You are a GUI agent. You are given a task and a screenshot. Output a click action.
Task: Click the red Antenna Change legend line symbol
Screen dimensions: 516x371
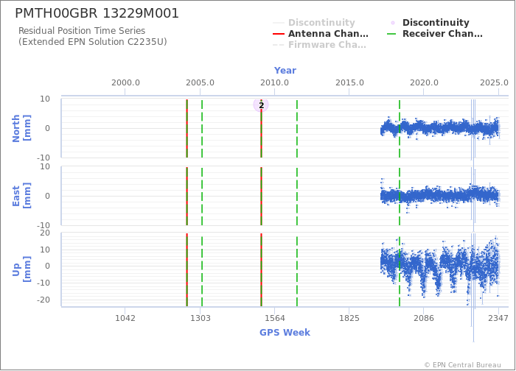click(279, 34)
